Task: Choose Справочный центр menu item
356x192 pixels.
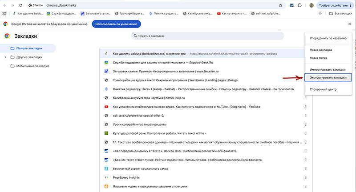Action: (x=328, y=89)
